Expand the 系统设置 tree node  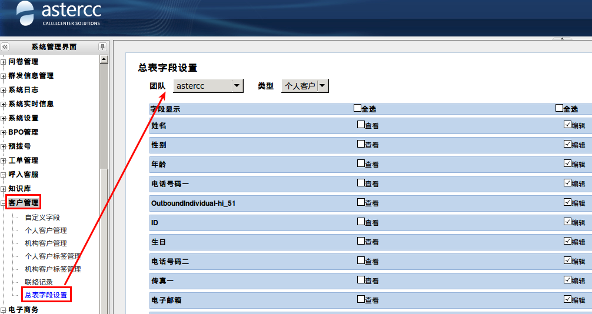coord(4,118)
